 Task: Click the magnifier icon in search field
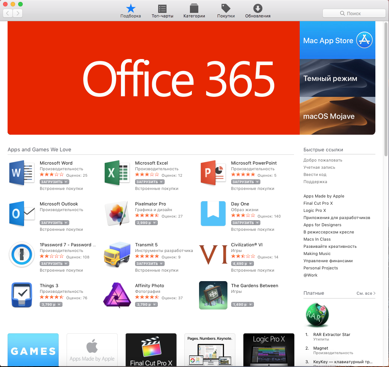(342, 13)
